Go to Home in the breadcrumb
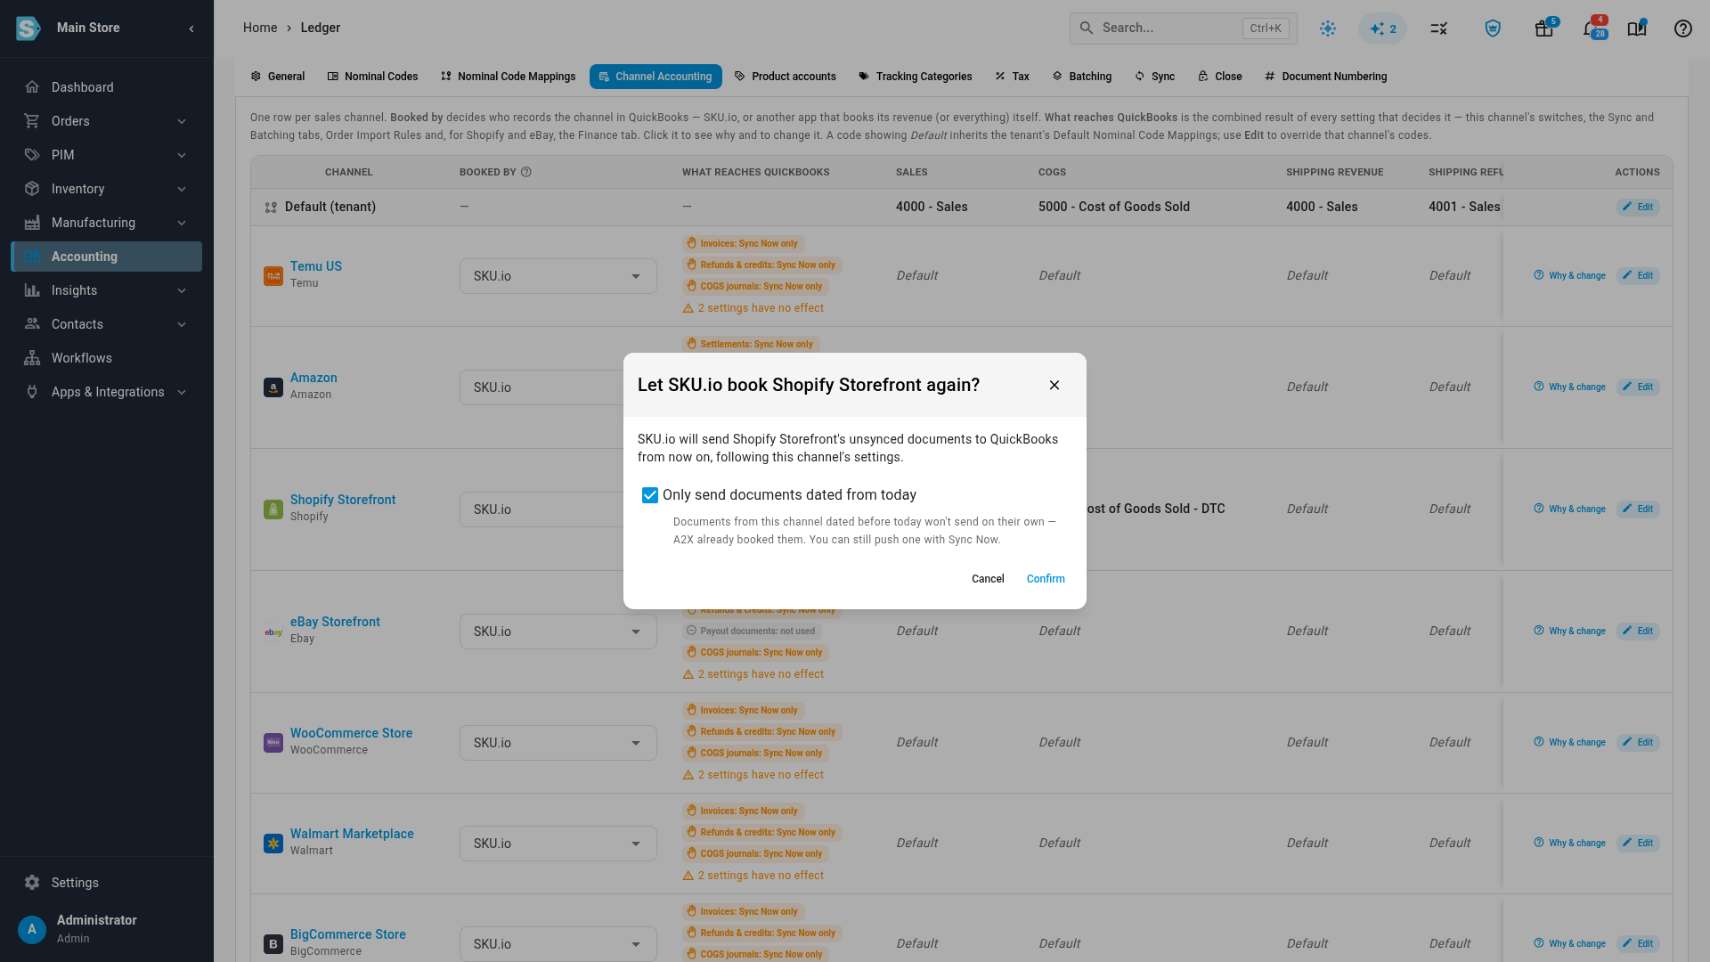Image resolution: width=1710 pixels, height=962 pixels. (x=260, y=28)
